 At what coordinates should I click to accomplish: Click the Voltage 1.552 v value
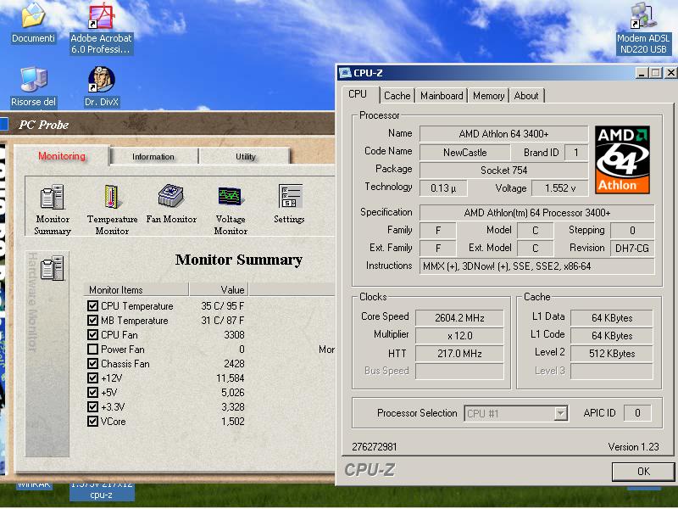[x=559, y=187]
